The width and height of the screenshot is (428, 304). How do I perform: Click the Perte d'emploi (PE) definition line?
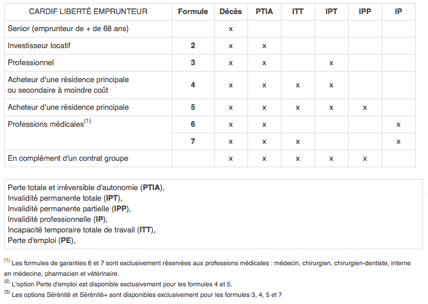(42, 241)
